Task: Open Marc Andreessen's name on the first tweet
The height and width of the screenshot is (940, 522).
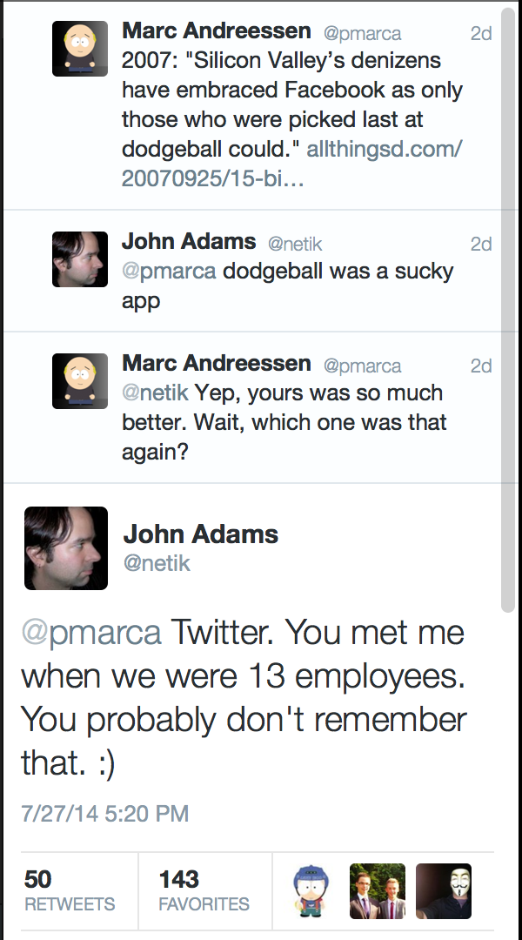Action: click(217, 31)
